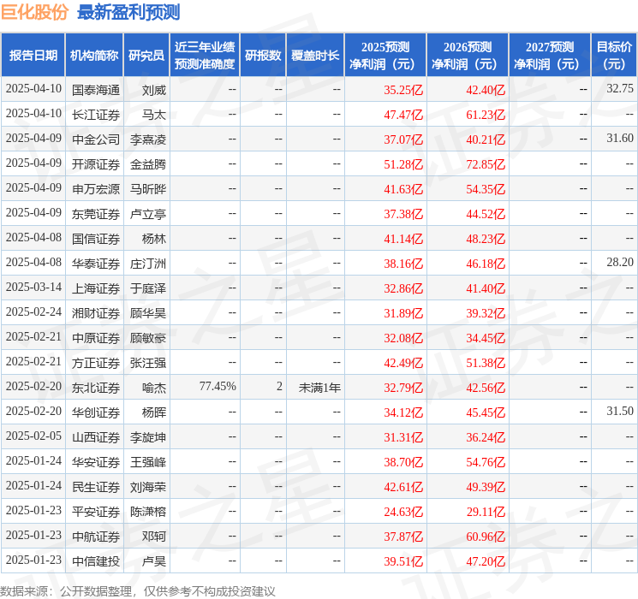Click analyst name 卢昊
This screenshot has width=638, height=599.
(x=154, y=561)
